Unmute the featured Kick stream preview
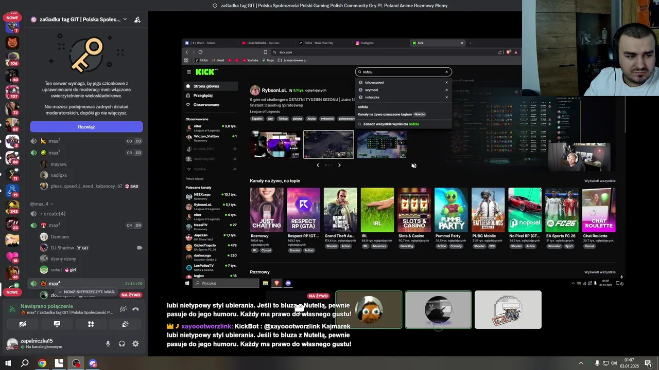This screenshot has width=659, height=370. [x=413, y=165]
